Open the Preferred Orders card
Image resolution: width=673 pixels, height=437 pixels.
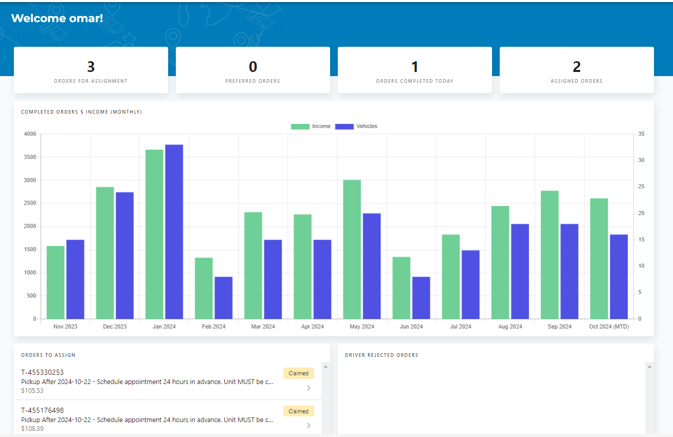[x=253, y=70]
